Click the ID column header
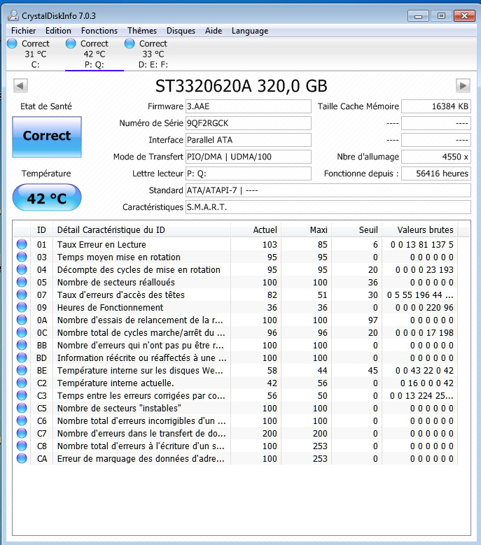 pyautogui.click(x=41, y=229)
